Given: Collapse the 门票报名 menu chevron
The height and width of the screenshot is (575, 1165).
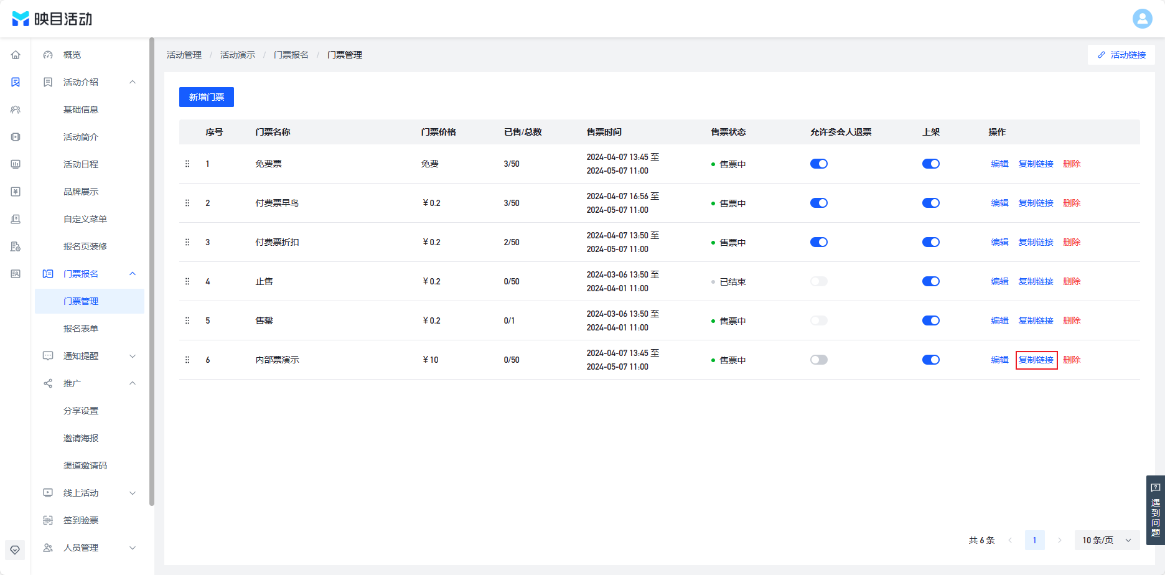Looking at the screenshot, I should coord(133,274).
